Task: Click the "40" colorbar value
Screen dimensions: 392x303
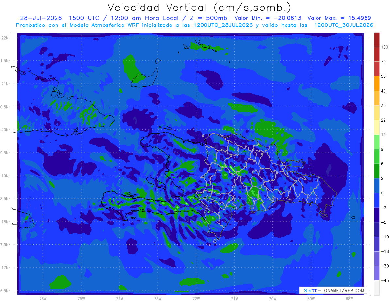Action: coord(384,91)
